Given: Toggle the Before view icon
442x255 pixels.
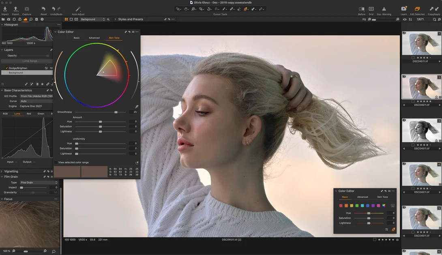Looking at the screenshot, I should (361, 9).
